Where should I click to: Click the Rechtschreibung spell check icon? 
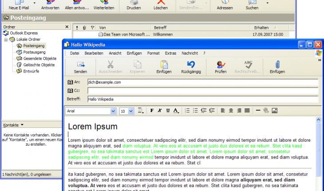click(248, 64)
